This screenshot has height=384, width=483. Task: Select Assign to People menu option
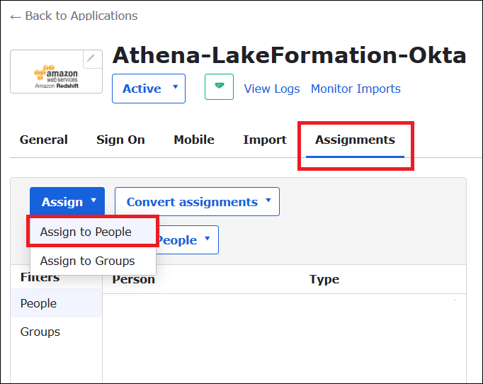coord(86,232)
